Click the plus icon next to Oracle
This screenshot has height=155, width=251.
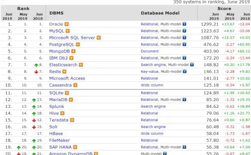pos(67,24)
